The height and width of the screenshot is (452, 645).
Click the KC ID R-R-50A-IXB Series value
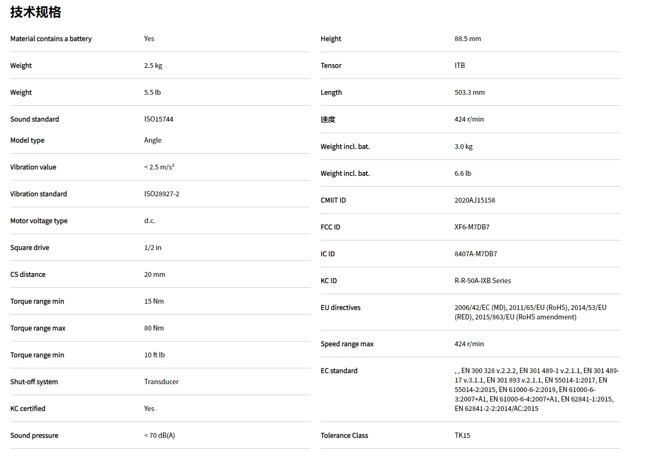(x=482, y=281)
